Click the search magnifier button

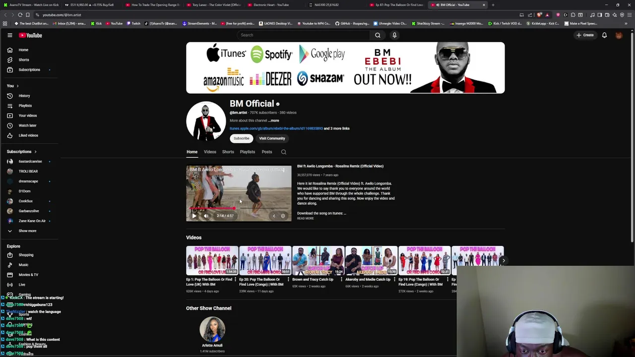pyautogui.click(x=378, y=35)
